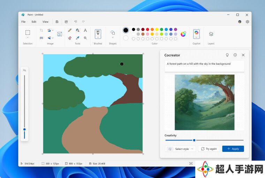This screenshot has height=178, width=265.
Task: Select the Color picker eyedropper tool
Action: tap(77, 38)
